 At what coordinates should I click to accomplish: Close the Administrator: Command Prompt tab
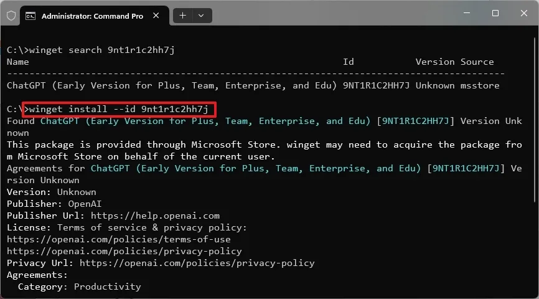pos(156,16)
